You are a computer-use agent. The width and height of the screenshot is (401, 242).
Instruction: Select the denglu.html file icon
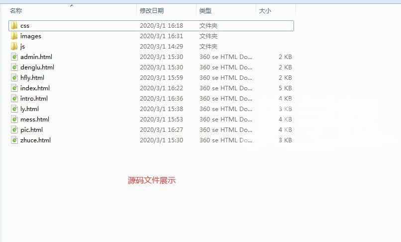14,67
